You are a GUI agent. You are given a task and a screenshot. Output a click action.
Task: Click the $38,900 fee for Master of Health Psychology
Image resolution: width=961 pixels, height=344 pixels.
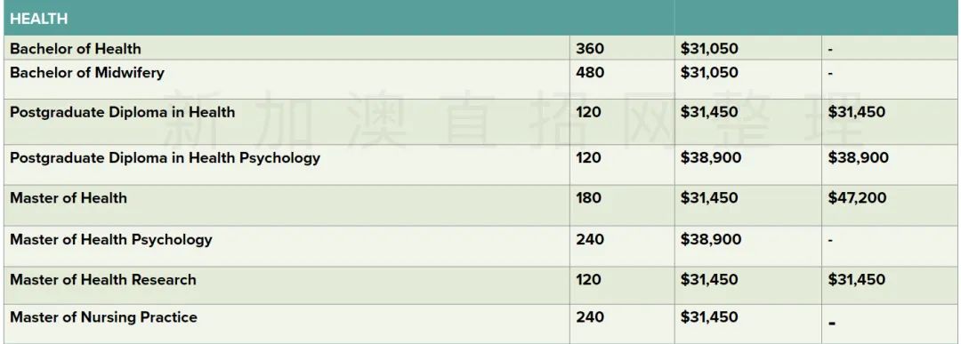pos(710,239)
